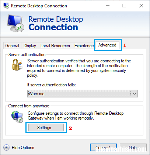Click the dropdown arrow beside Warn me
The height and width of the screenshot is (155, 150).
(135, 94)
